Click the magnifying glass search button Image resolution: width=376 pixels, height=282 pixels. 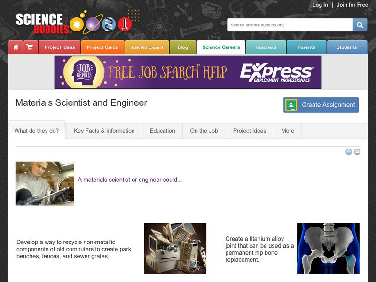point(360,25)
